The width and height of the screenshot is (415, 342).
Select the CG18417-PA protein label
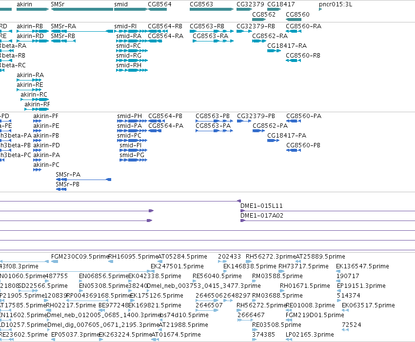287,136
